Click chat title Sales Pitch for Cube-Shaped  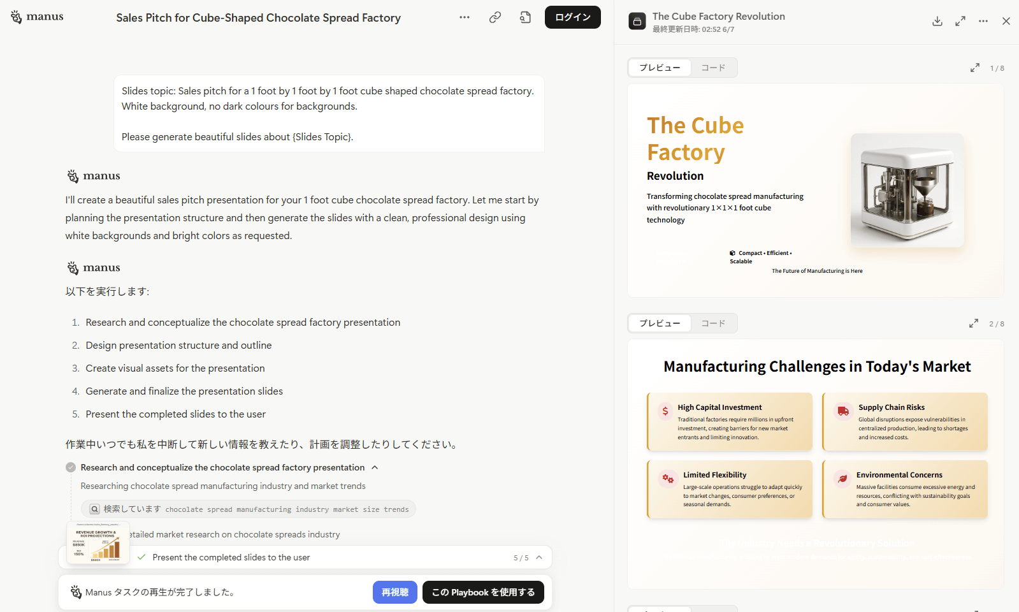click(258, 18)
